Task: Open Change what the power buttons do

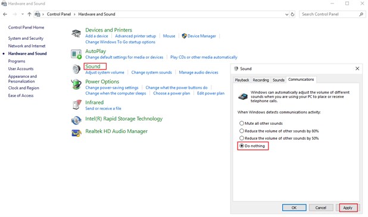Action: pos(176,87)
